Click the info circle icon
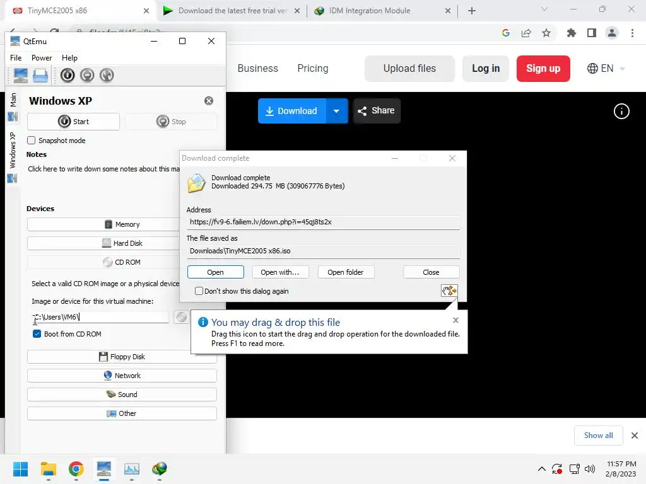The image size is (646, 484). [x=621, y=111]
